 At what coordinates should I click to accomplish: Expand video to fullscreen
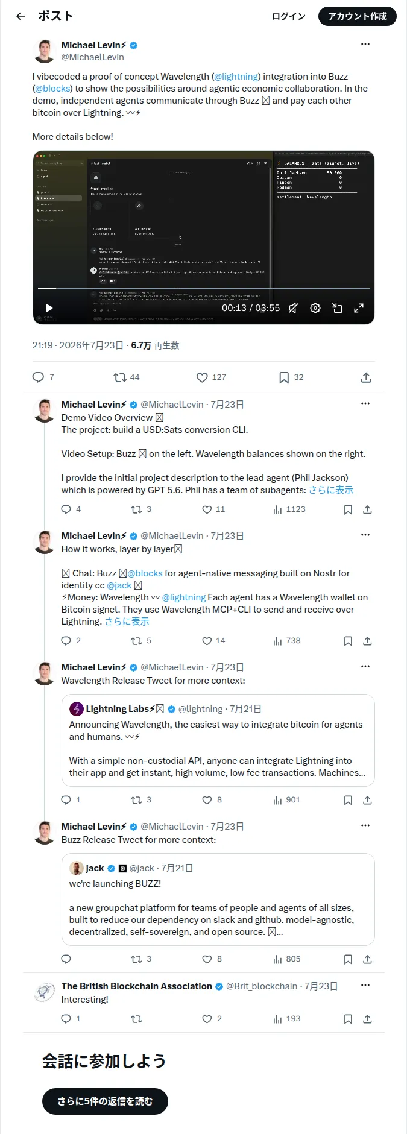(359, 308)
